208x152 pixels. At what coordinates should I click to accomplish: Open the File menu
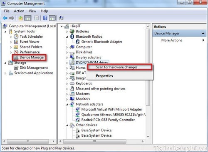click(7, 11)
